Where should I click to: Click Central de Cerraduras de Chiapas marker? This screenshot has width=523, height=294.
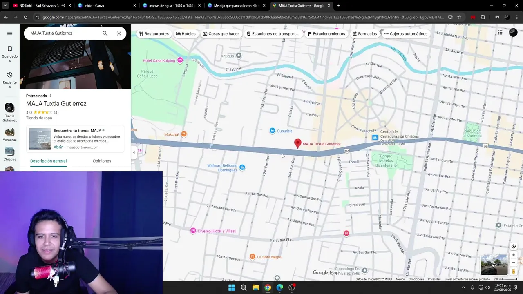375,138
